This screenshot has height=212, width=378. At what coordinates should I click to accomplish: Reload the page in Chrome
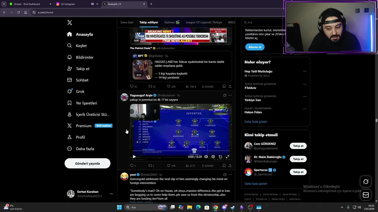tap(18, 12)
